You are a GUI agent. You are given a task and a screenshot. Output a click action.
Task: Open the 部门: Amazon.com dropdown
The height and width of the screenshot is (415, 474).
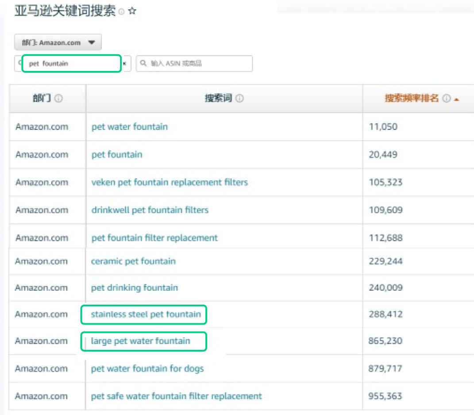[58, 43]
